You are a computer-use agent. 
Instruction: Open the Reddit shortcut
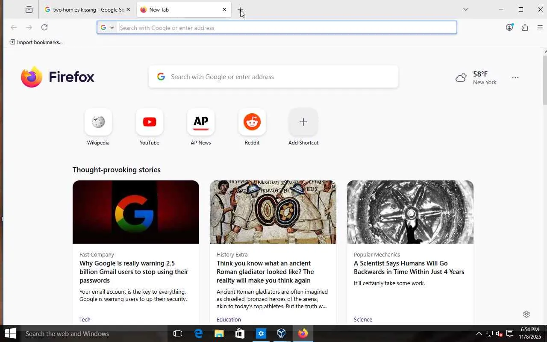252,127
